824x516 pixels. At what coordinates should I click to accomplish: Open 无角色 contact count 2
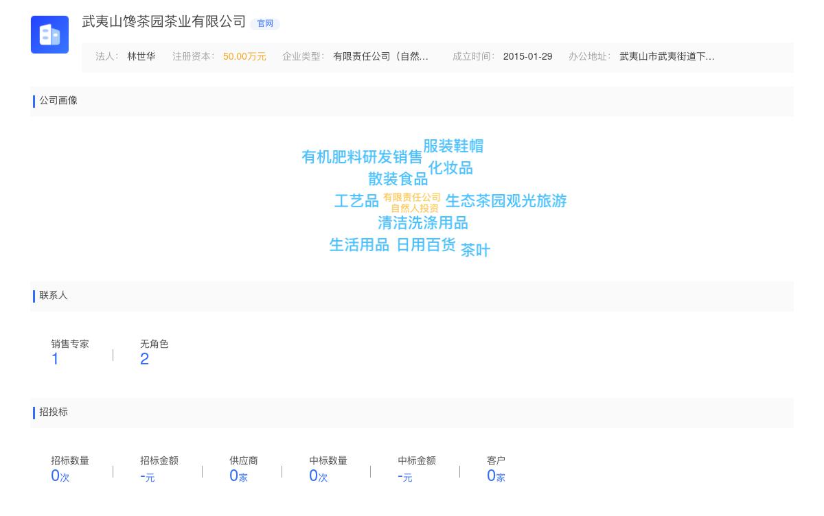(144, 359)
